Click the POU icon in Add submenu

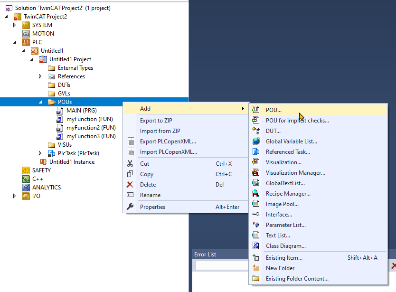[255, 110]
